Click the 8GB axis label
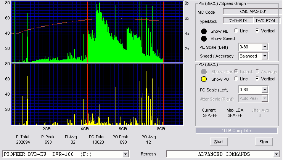This screenshot has height=160, width=283. (161, 129)
